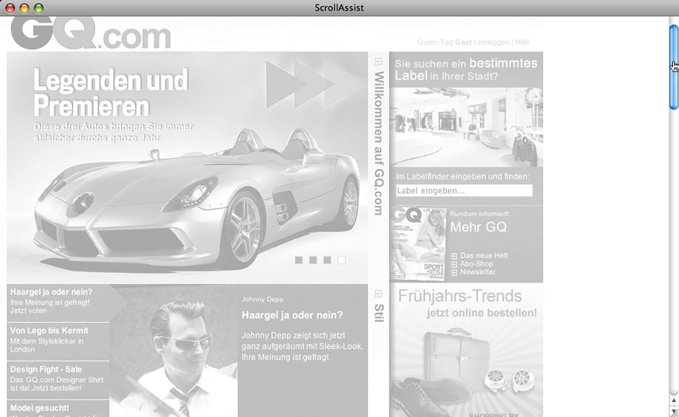Click 'Im Labelfinder eingeben und finden:' text
Viewport: 679px width, 417px height.
tap(463, 176)
